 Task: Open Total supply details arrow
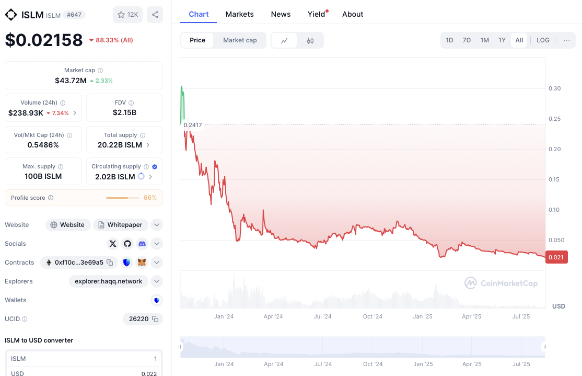click(148, 145)
